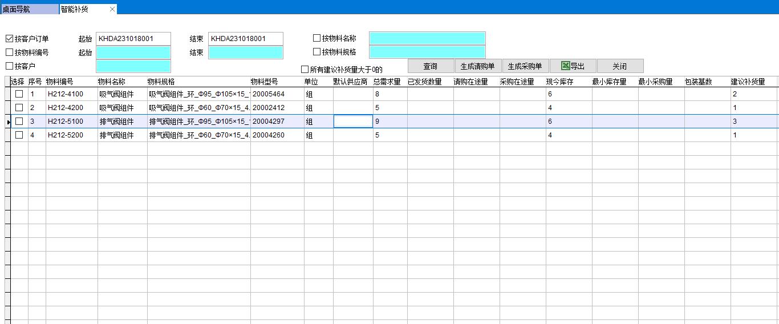
Task: Switch to the 桌面导航 tab
Action: click(29, 9)
